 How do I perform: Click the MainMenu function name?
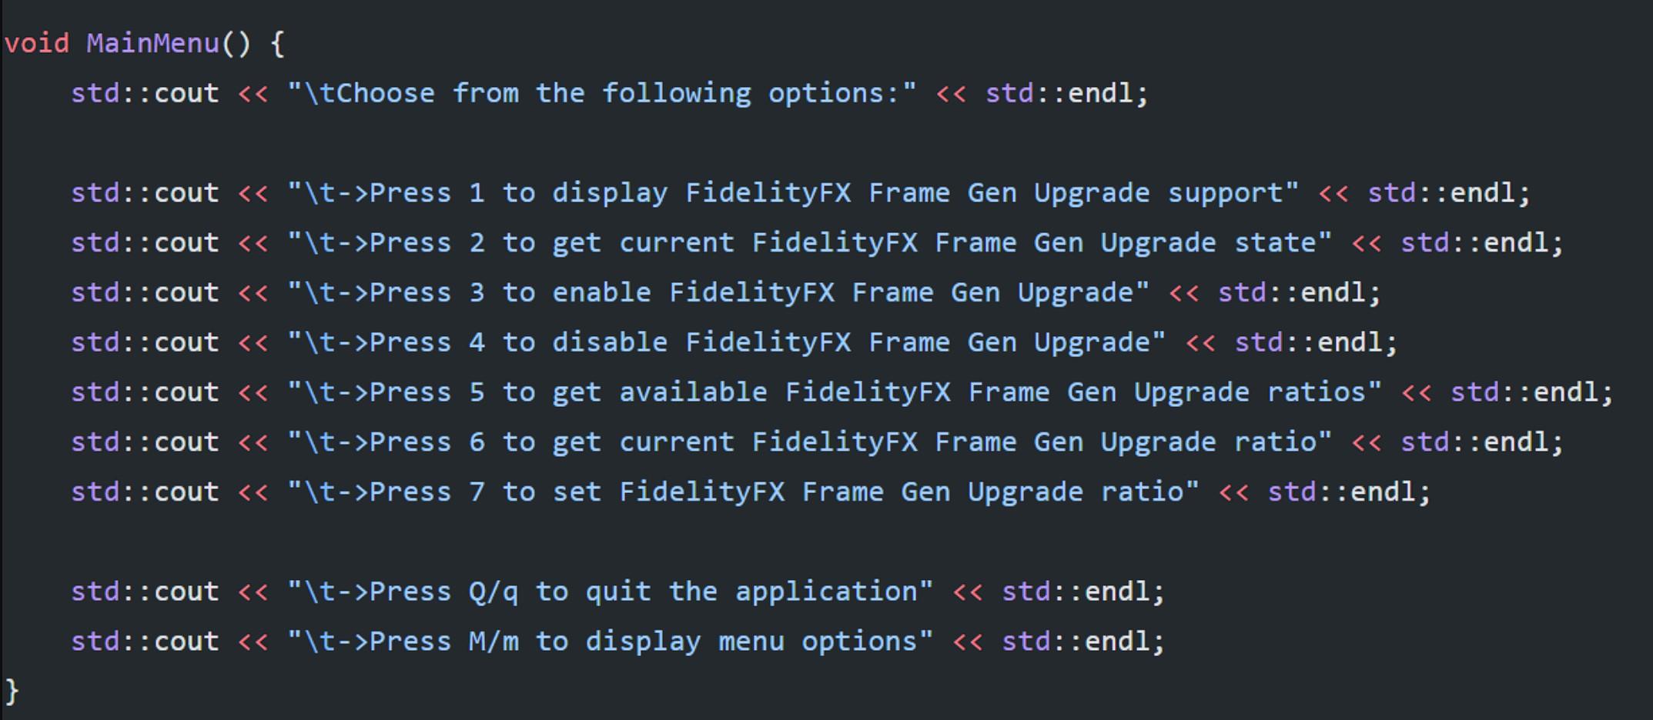[152, 43]
